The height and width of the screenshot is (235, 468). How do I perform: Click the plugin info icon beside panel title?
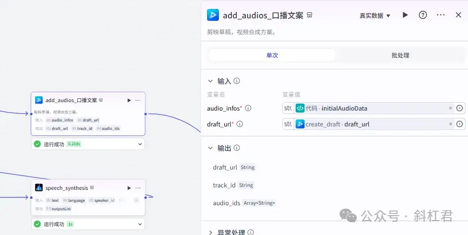[x=310, y=15]
